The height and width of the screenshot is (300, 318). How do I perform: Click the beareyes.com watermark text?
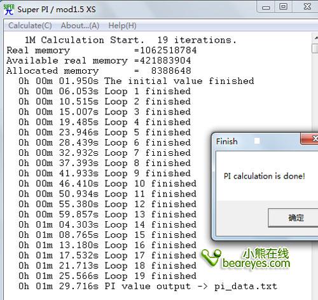[x=256, y=264]
